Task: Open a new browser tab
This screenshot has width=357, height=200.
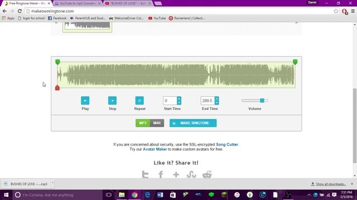Action: tap(158, 3)
